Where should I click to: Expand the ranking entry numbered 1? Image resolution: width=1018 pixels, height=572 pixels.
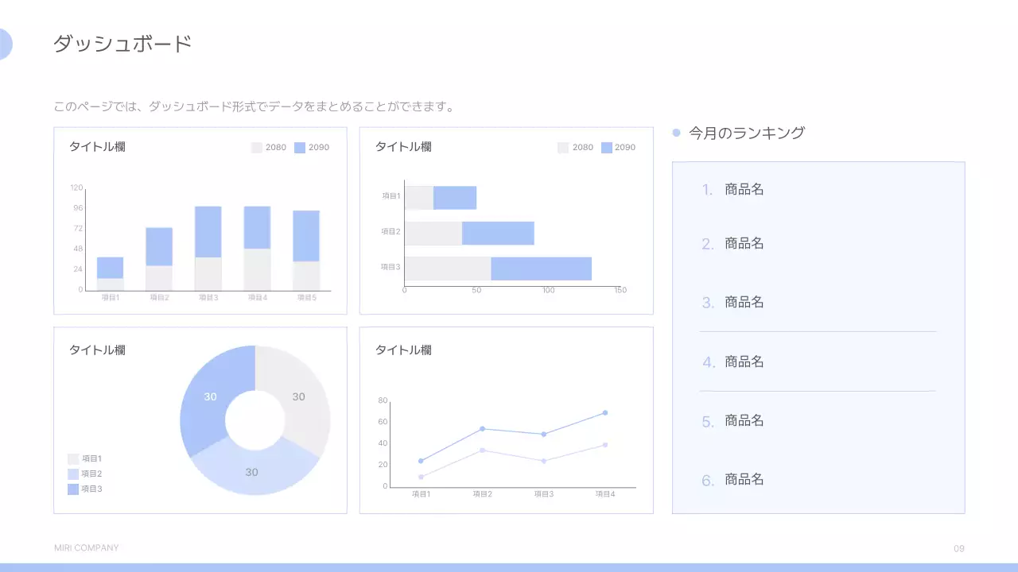click(744, 189)
